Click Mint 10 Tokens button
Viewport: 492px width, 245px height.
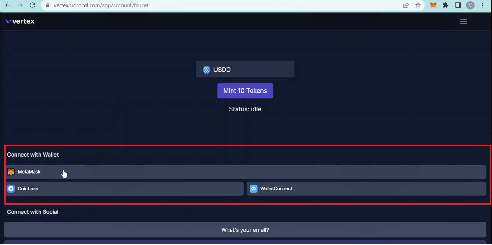(245, 91)
